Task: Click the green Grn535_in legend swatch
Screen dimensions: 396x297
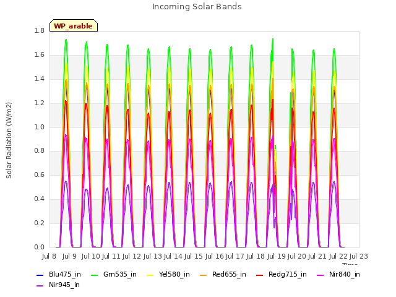Action: (94, 275)
